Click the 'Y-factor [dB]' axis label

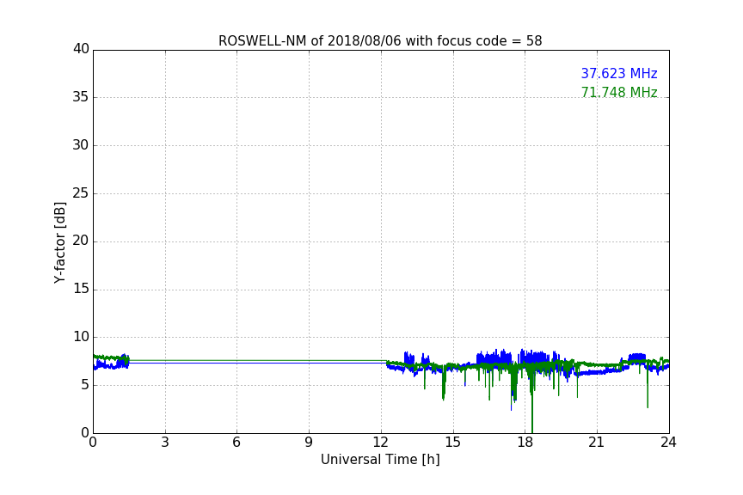point(59,242)
